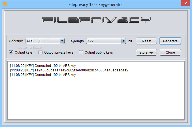Viewport: 192px width, 127px height.
Task: Click the window title Fileprivacy 1.0 - keygenerator
Action: pyautogui.click(x=96, y=5)
